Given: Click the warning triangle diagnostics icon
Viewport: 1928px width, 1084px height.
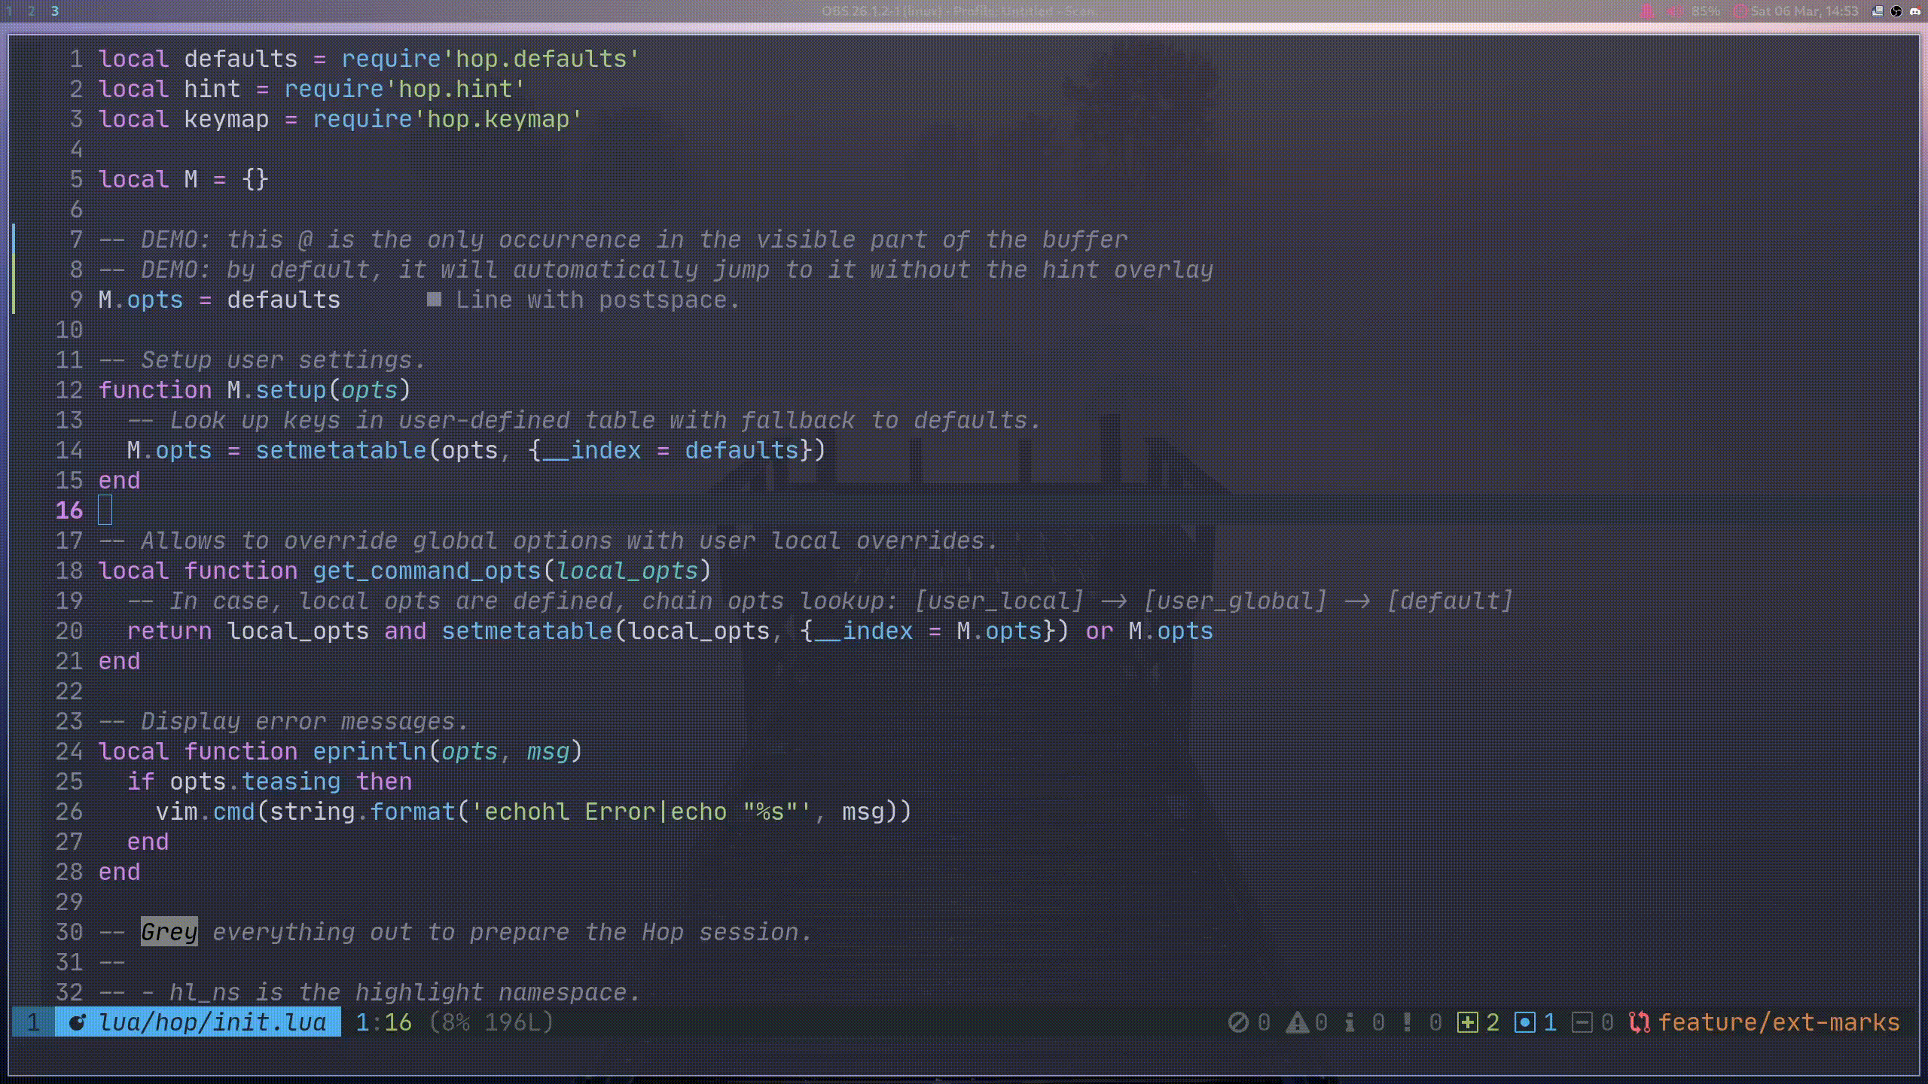Looking at the screenshot, I should tap(1297, 1022).
